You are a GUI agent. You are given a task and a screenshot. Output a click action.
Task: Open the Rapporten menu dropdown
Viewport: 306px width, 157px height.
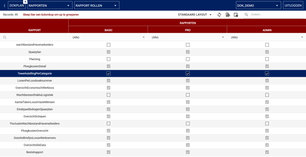point(50,6)
